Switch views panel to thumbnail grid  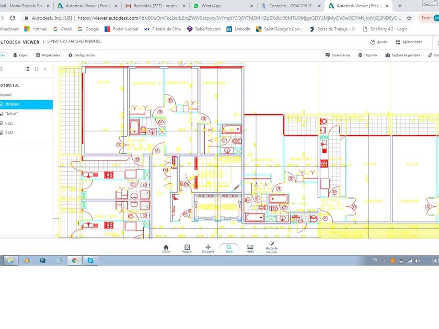pyautogui.click(x=36, y=69)
